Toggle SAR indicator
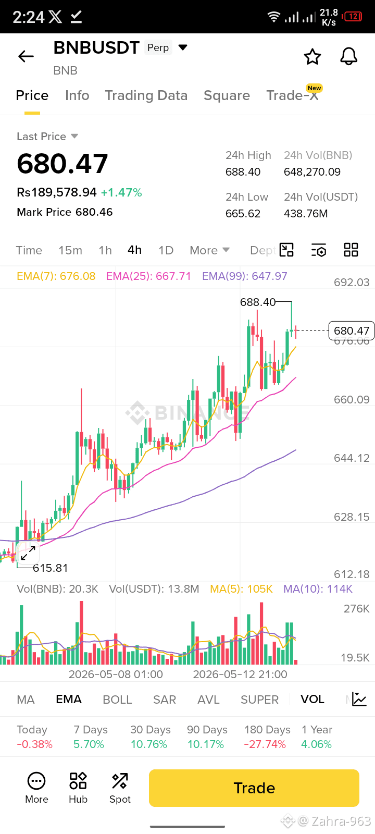This screenshot has width=375, height=834. pos(165,700)
